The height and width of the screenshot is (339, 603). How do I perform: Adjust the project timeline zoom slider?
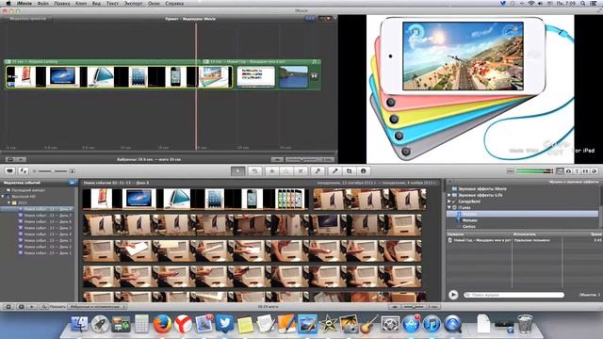point(302,159)
